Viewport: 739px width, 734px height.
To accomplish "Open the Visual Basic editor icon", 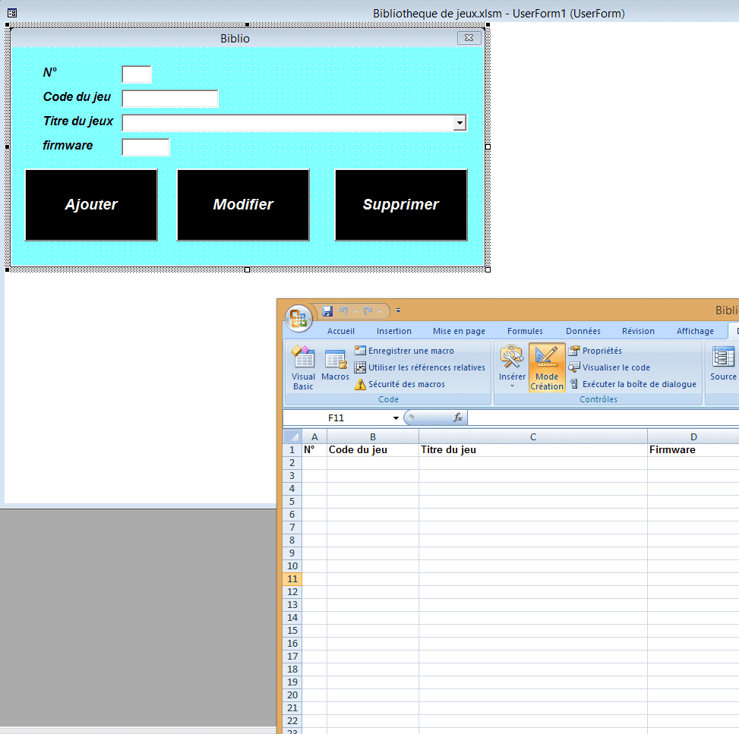I will 303,368.
